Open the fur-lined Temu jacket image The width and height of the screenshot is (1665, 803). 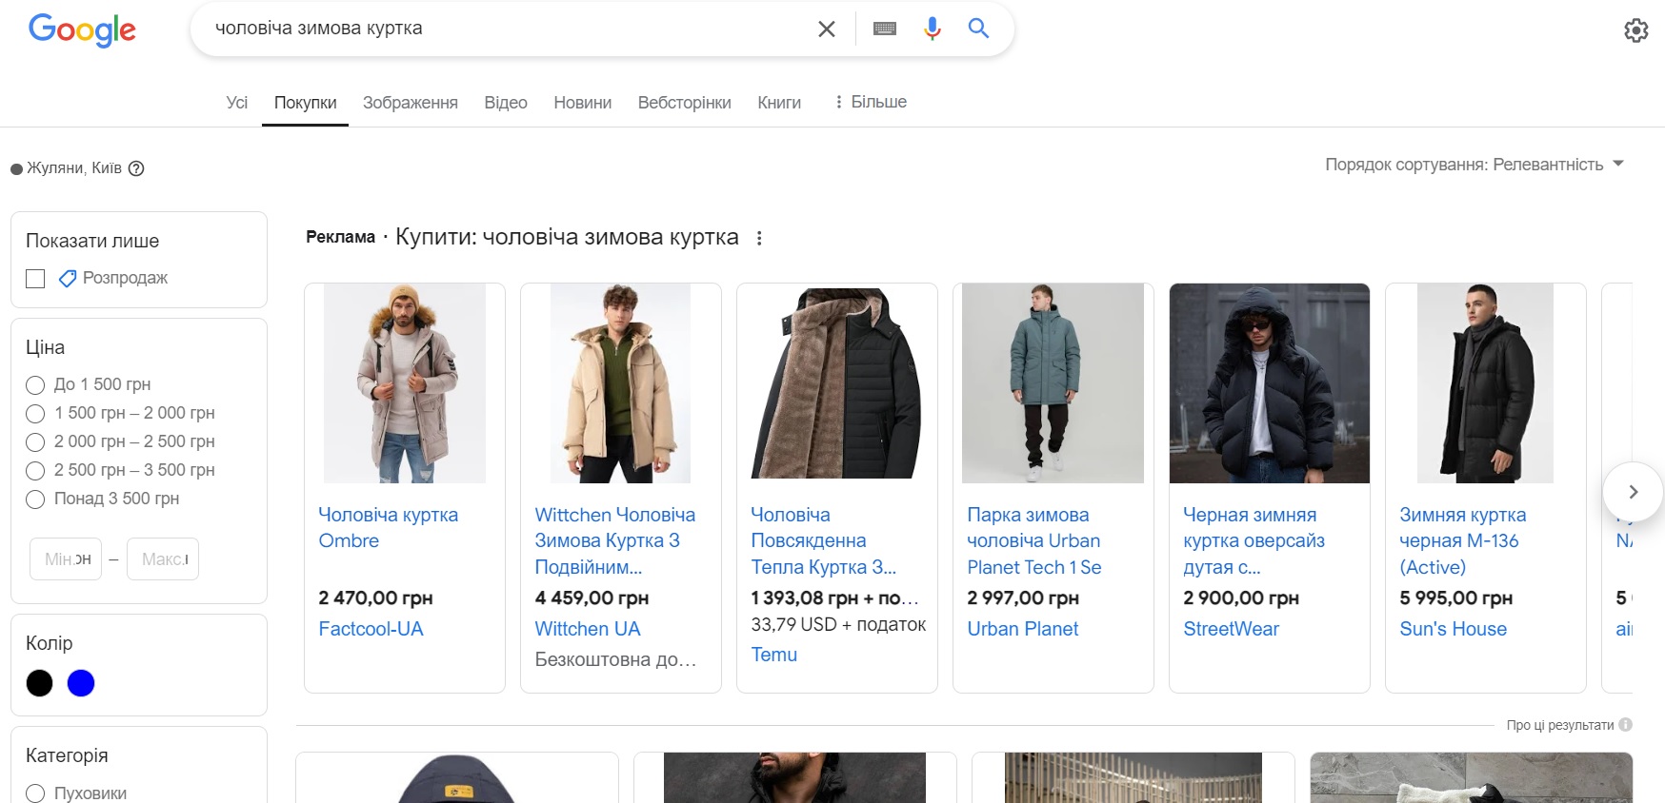click(837, 383)
